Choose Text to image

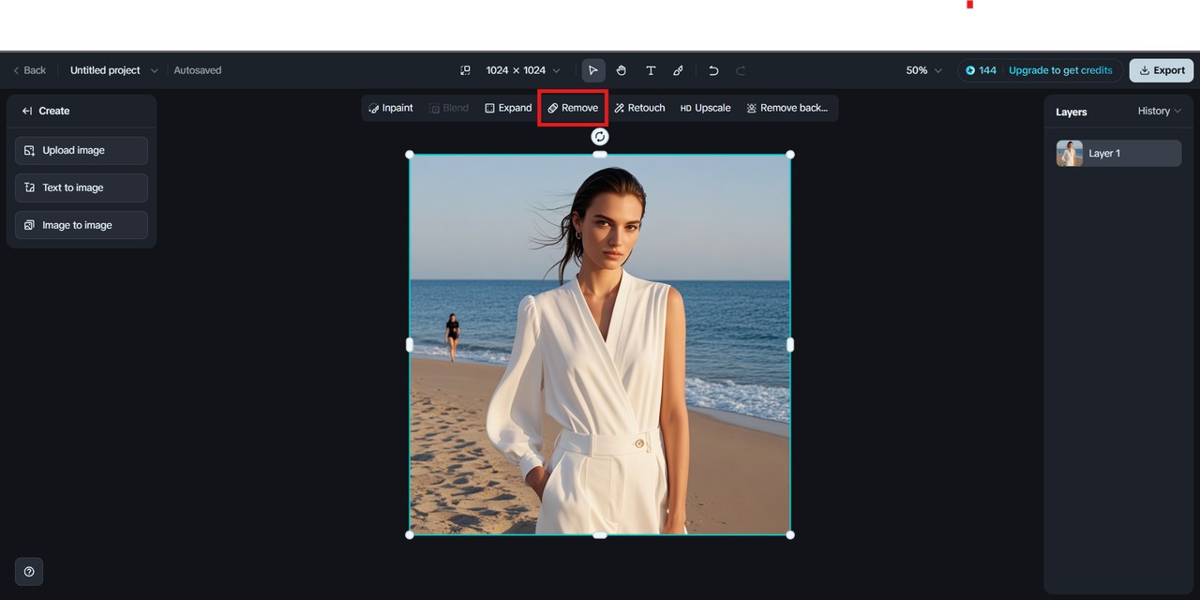[x=82, y=187]
